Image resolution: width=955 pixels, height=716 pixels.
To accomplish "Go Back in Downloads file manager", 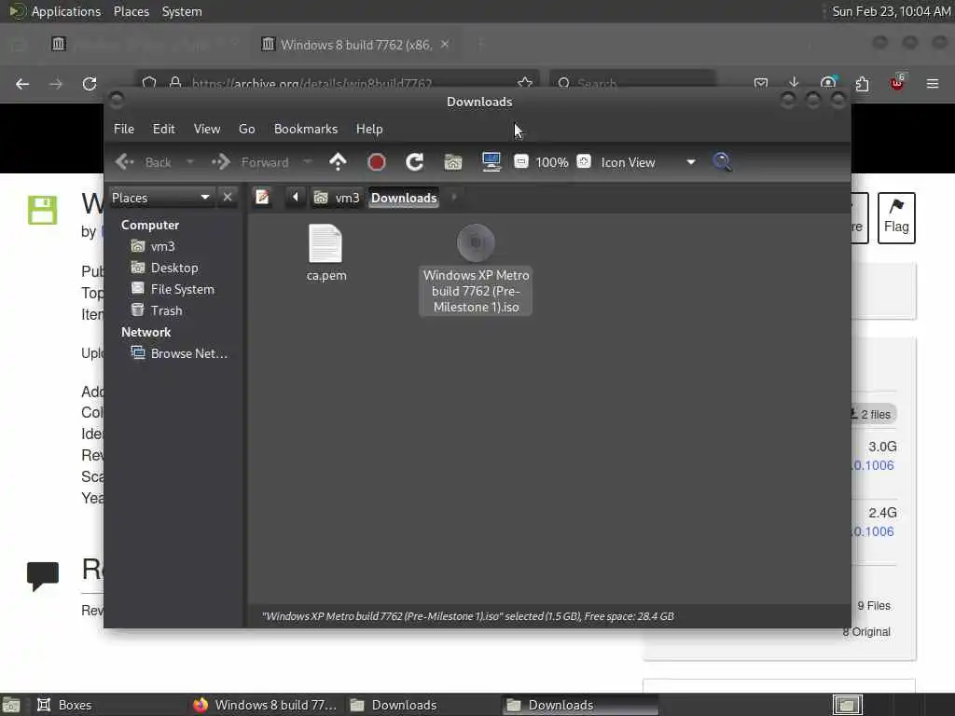I will point(143,162).
